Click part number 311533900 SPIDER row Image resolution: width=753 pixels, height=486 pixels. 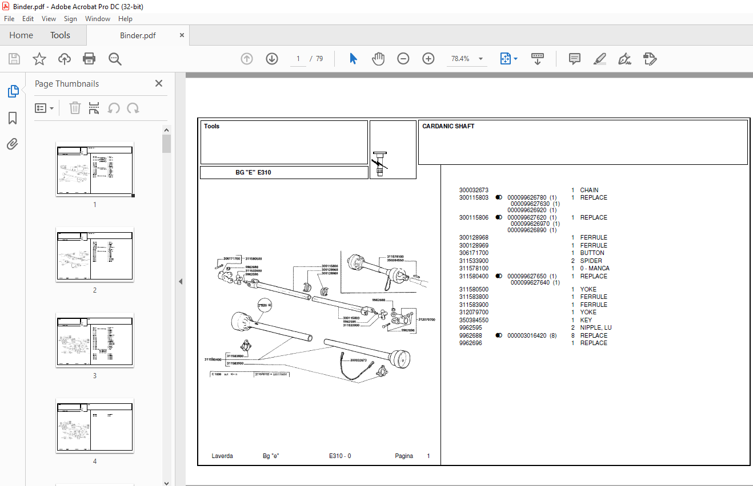531,261
